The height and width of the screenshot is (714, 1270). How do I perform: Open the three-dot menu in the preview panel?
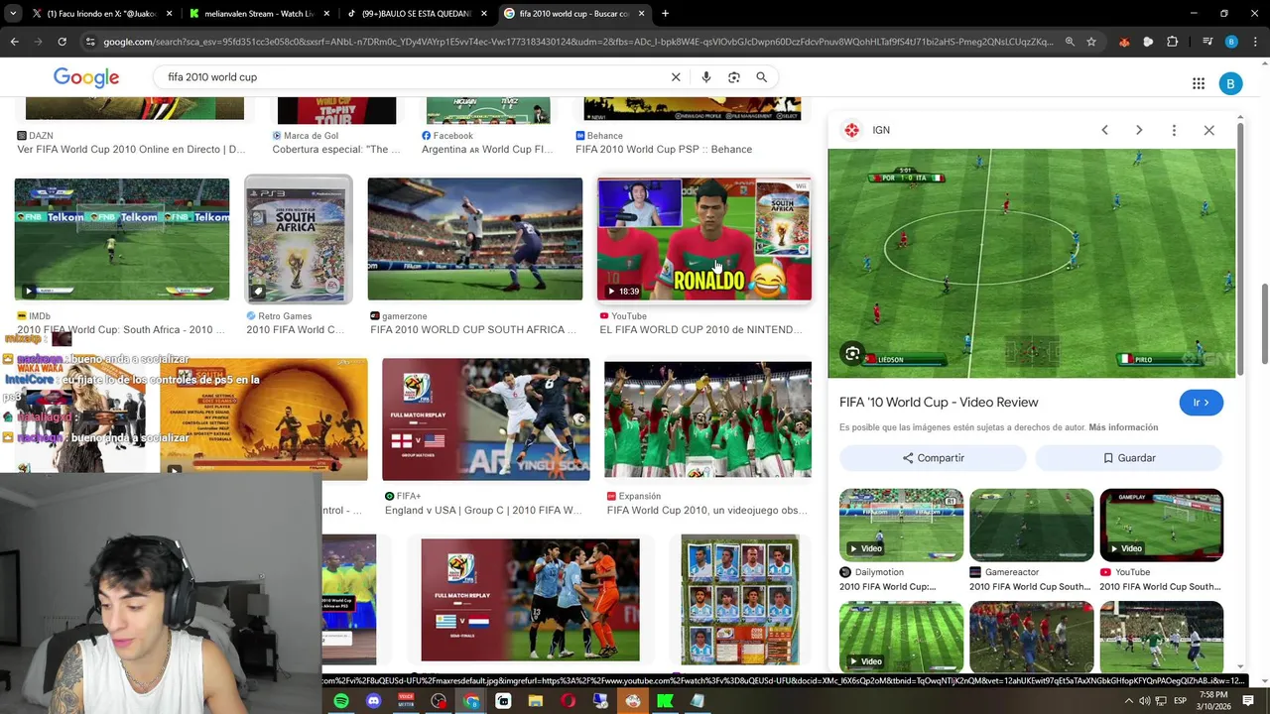(1174, 130)
